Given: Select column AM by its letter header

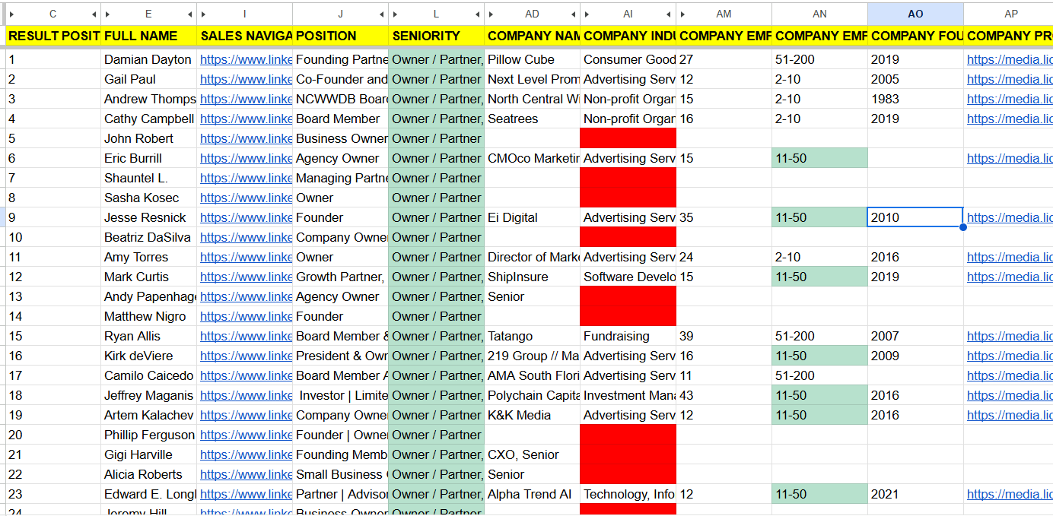Looking at the screenshot, I should pos(724,14).
